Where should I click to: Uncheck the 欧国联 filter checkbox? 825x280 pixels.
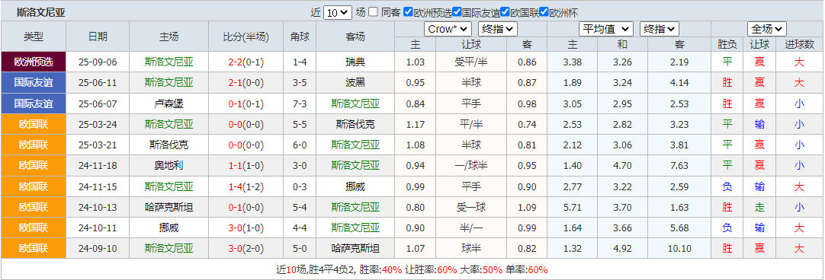tap(505, 12)
